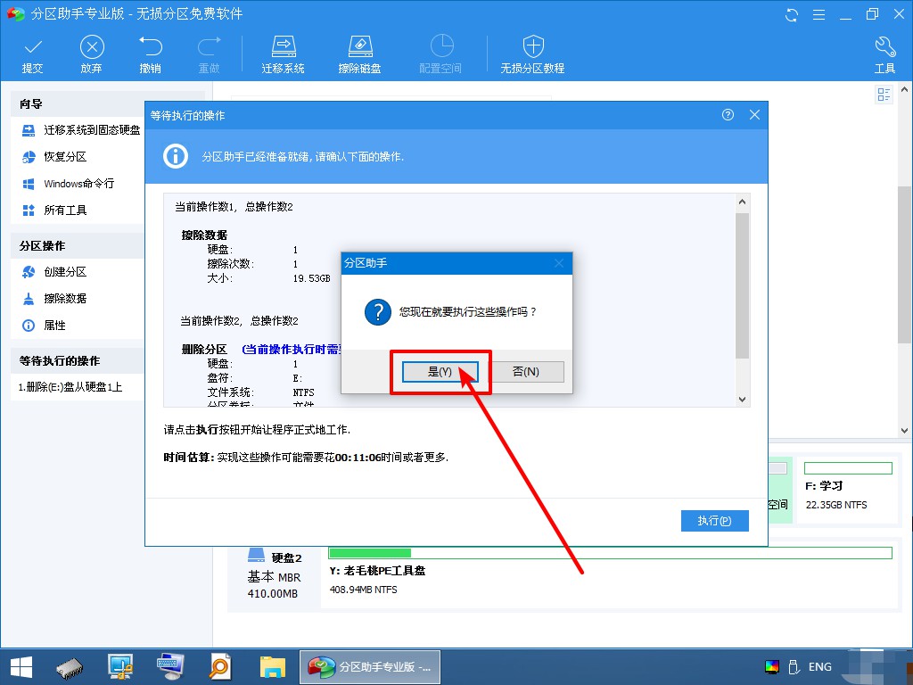The height and width of the screenshot is (685, 913).
Task: Click scroll-down arrow of main window scrollbar
Action: [904, 431]
